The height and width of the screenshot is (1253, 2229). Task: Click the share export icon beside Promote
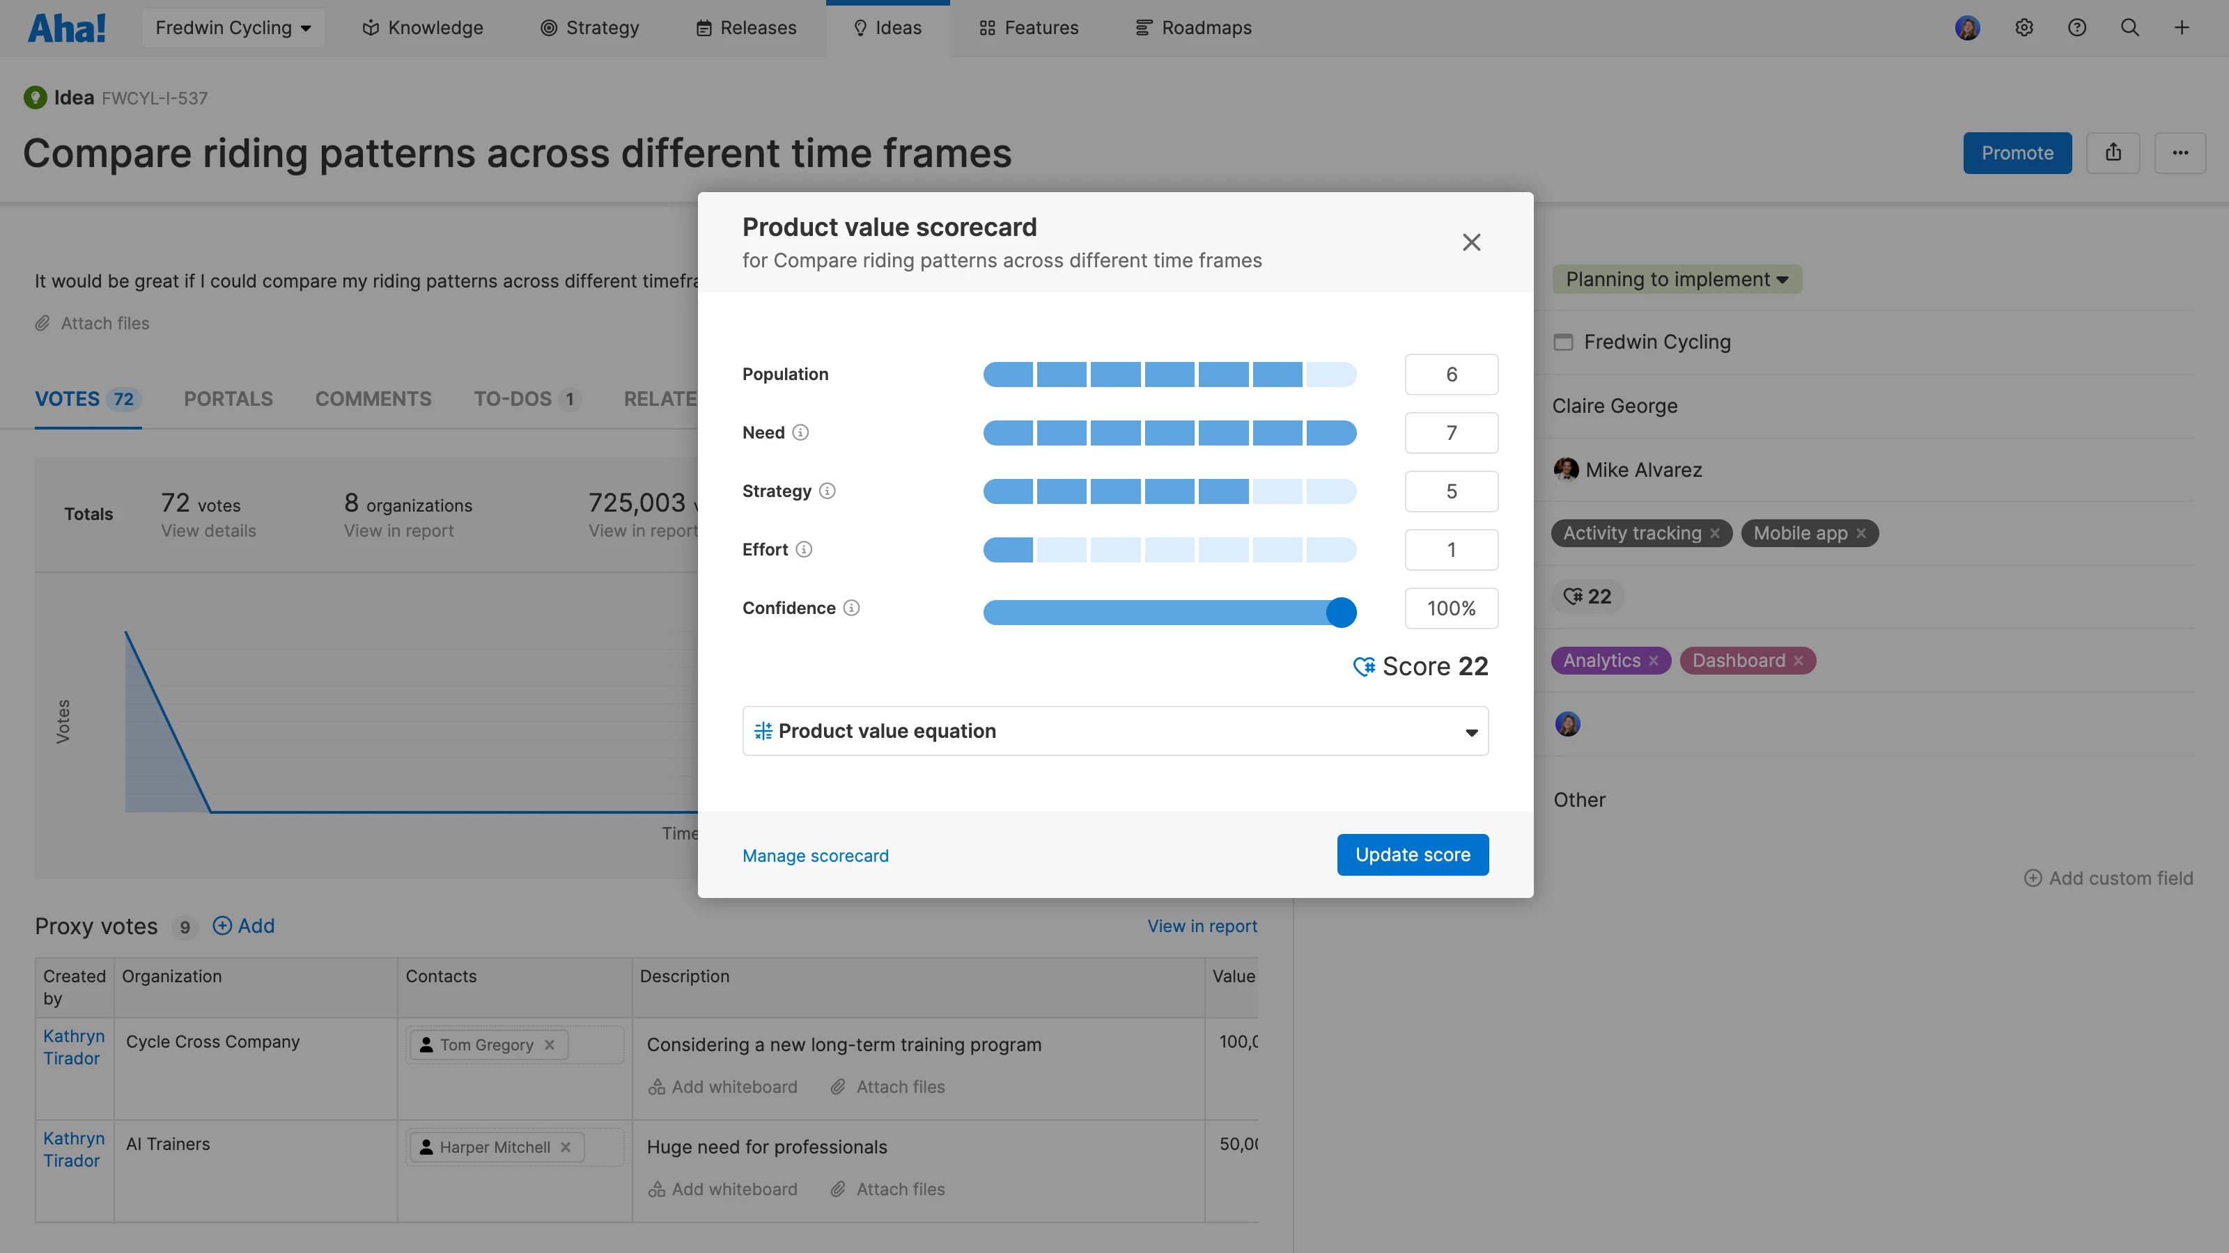[2113, 153]
